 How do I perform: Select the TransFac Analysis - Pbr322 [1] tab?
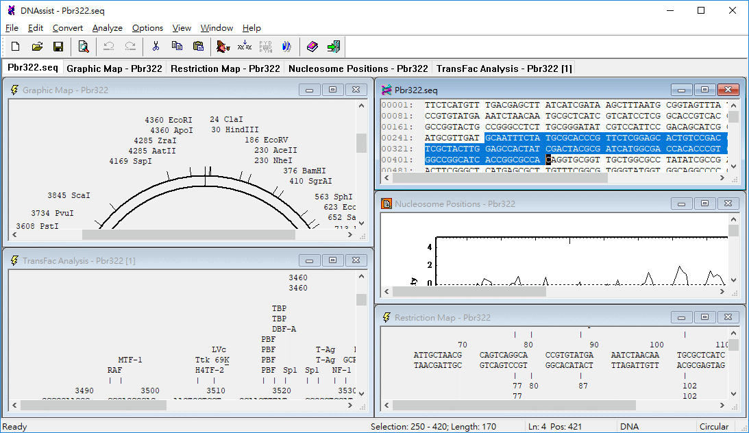pos(504,69)
